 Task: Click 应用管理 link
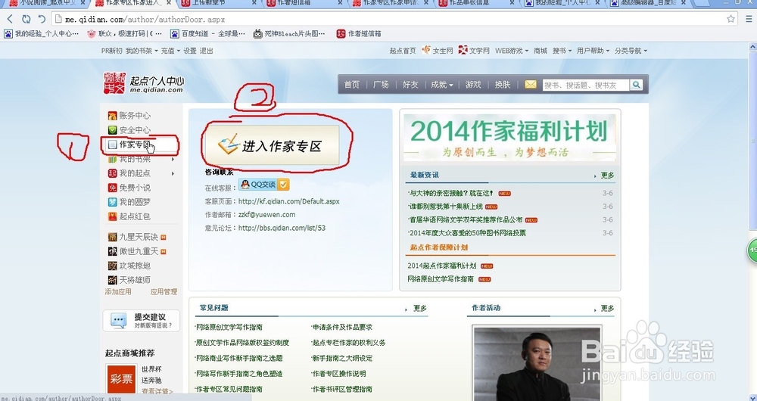[x=164, y=291]
